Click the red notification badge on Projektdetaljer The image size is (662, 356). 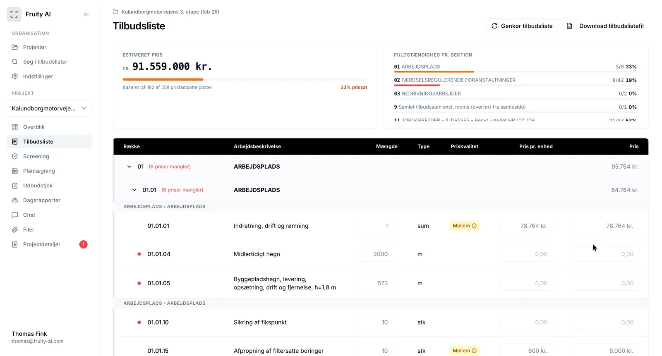[x=83, y=244]
